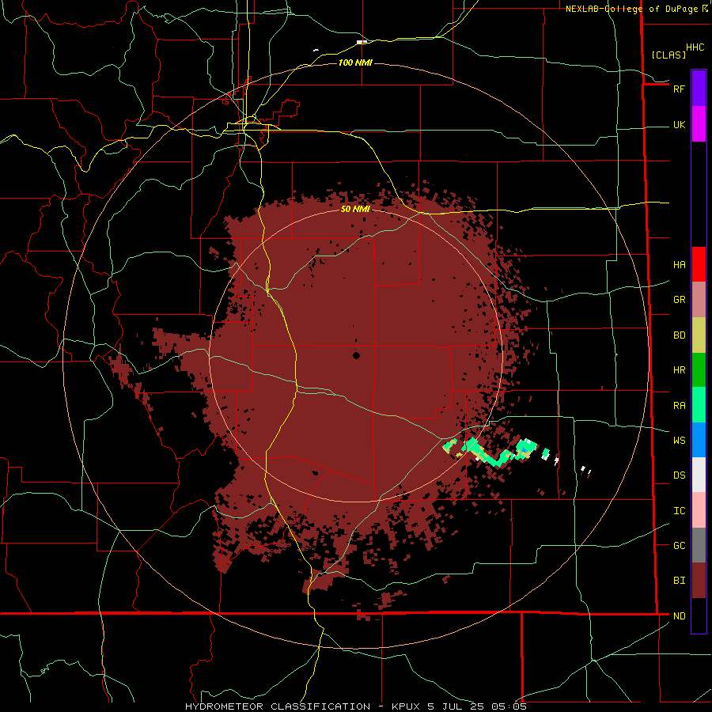Click the GR legend label

point(679,300)
